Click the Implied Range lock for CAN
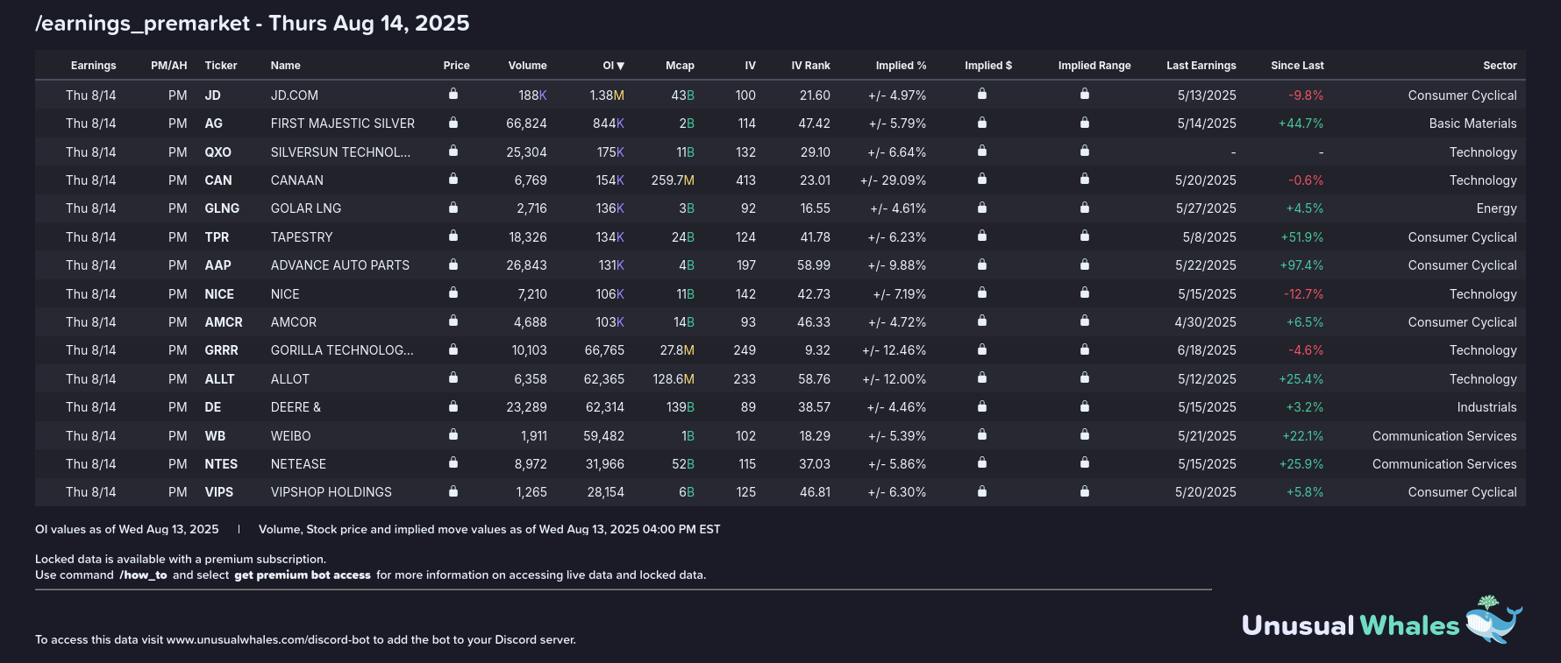The height and width of the screenshot is (663, 1561). 1085,179
